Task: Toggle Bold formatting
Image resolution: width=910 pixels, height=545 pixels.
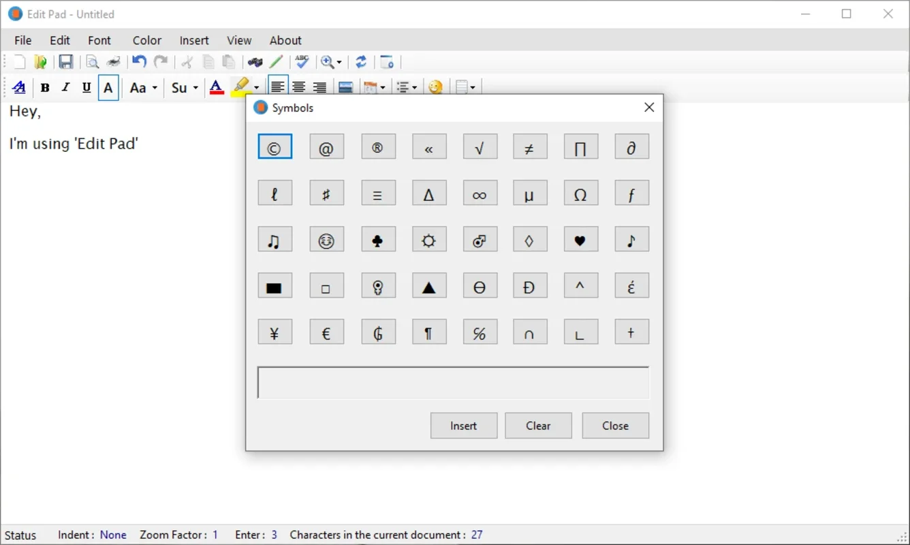Action: coord(45,87)
